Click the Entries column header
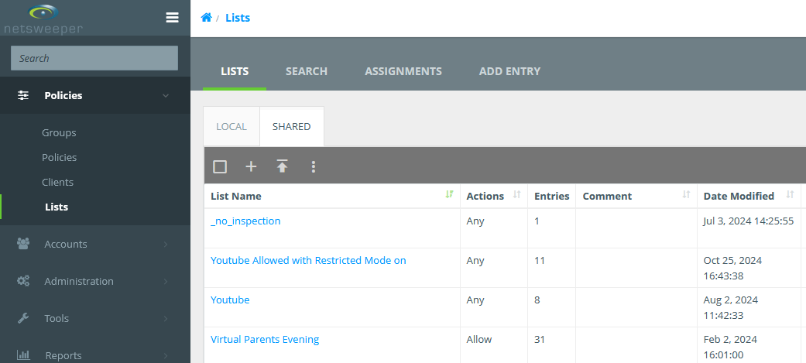This screenshot has height=363, width=806. tap(551, 196)
